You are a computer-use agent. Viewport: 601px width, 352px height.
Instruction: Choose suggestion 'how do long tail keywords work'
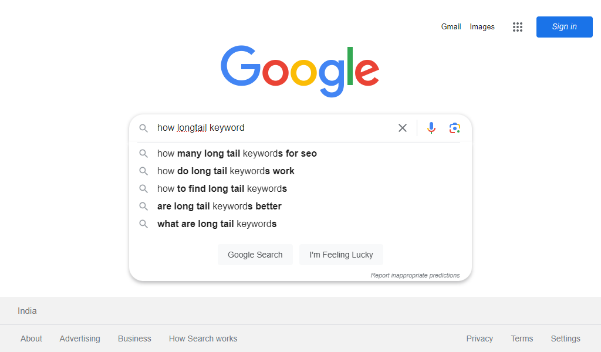(x=226, y=171)
